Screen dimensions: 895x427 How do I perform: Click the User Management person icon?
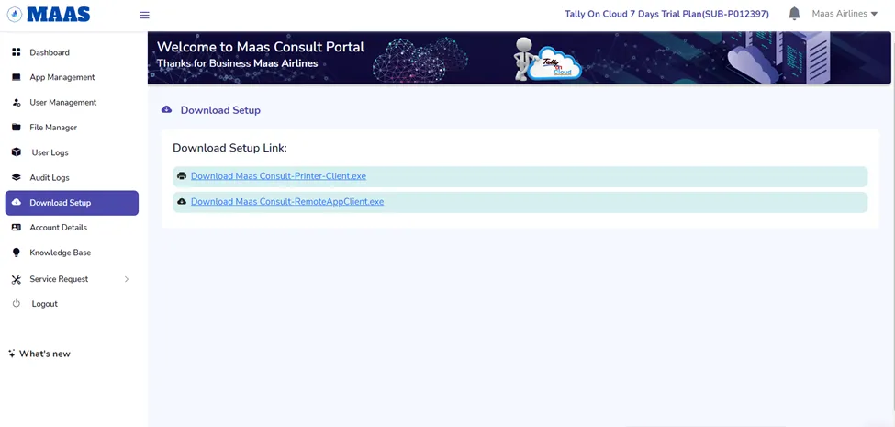click(x=17, y=103)
